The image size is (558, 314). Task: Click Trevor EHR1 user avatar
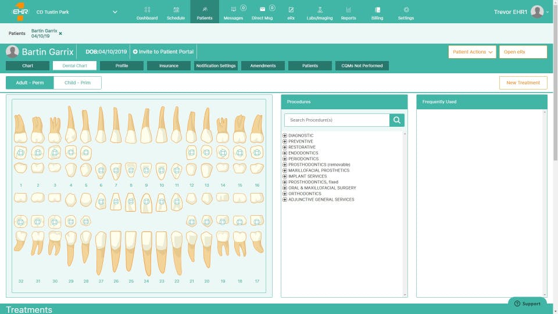coord(537,12)
